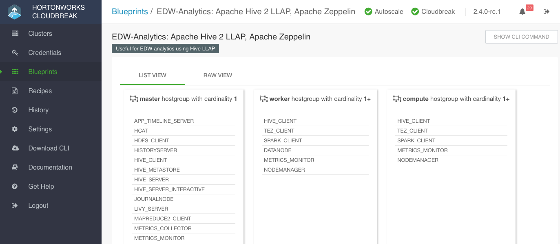Click the SHOW CLI COMMAND button

(x=521, y=37)
